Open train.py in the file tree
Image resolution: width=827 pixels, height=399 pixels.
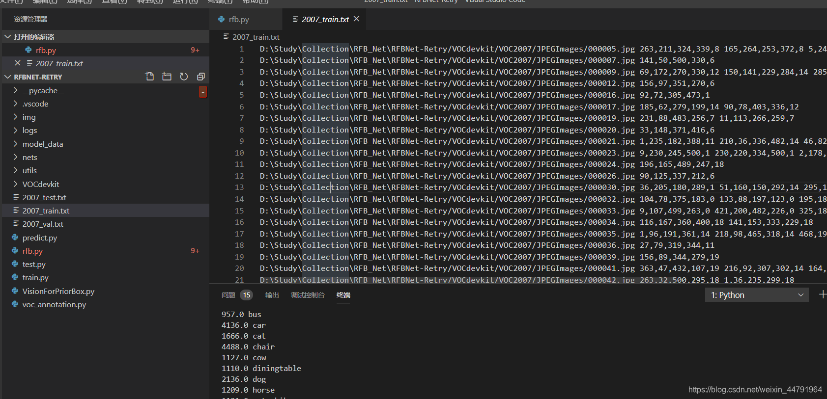106,278
